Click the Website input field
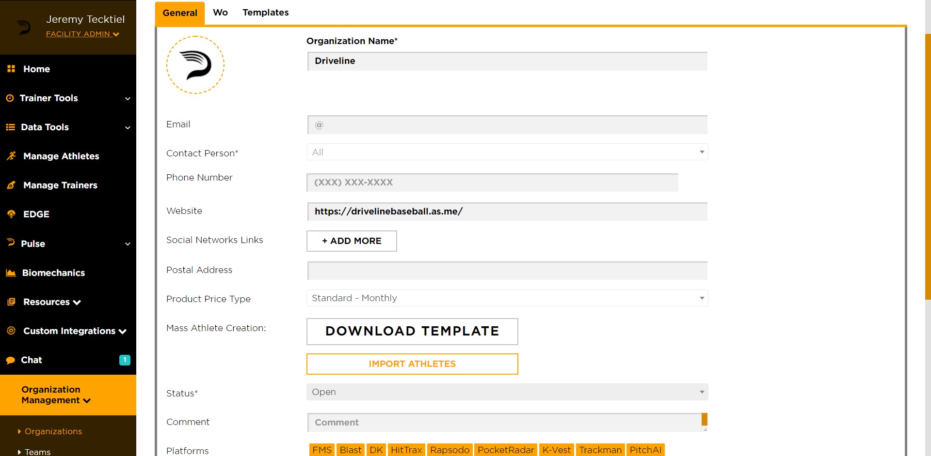The width and height of the screenshot is (931, 456). coord(507,212)
